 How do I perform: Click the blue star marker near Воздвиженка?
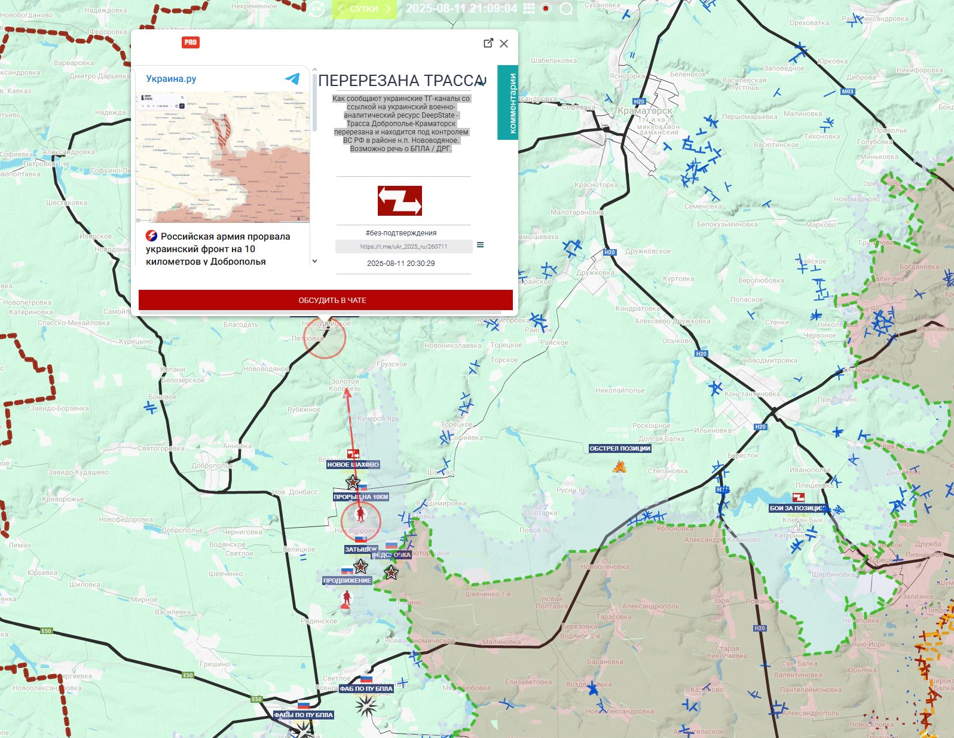coord(592,688)
